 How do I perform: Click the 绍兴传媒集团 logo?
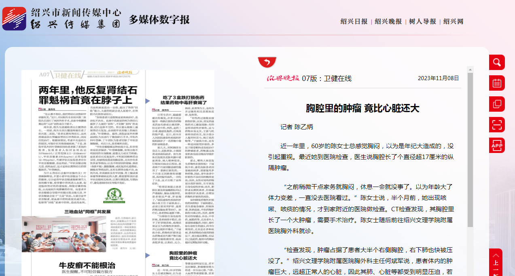(x=61, y=19)
